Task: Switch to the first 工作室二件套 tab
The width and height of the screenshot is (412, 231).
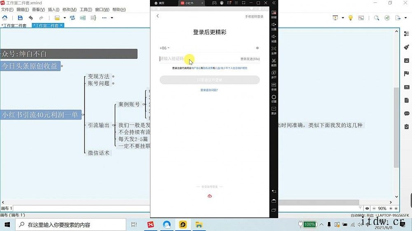Action: point(14,25)
